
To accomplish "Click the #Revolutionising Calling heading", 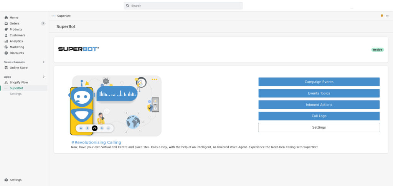I will (x=96, y=142).
